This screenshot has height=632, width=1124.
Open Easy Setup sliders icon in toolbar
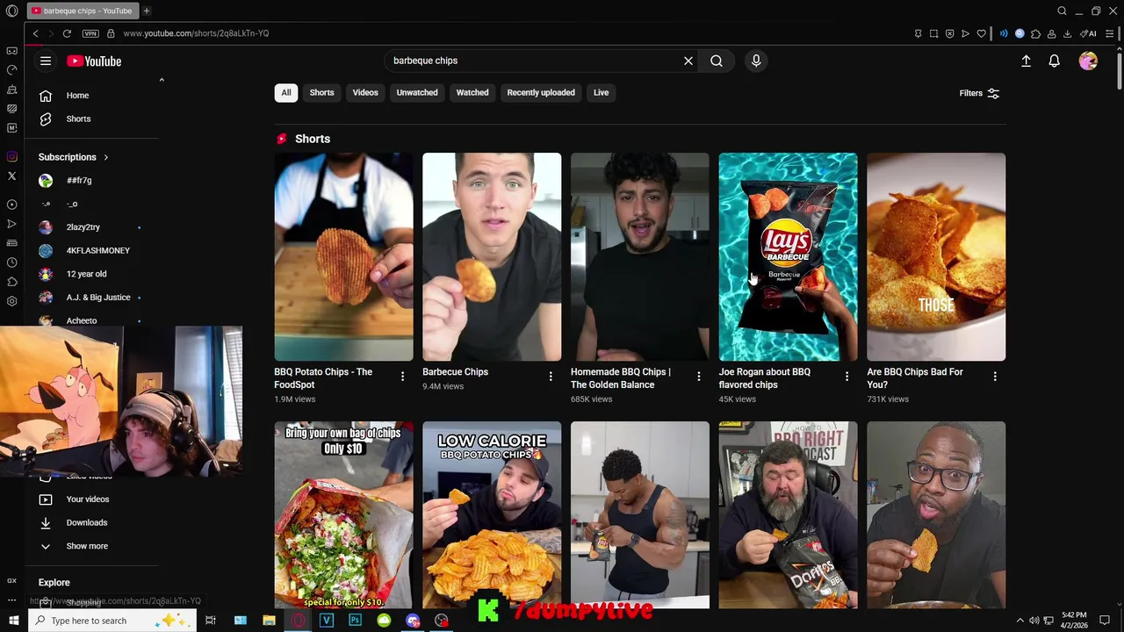pos(1110,33)
